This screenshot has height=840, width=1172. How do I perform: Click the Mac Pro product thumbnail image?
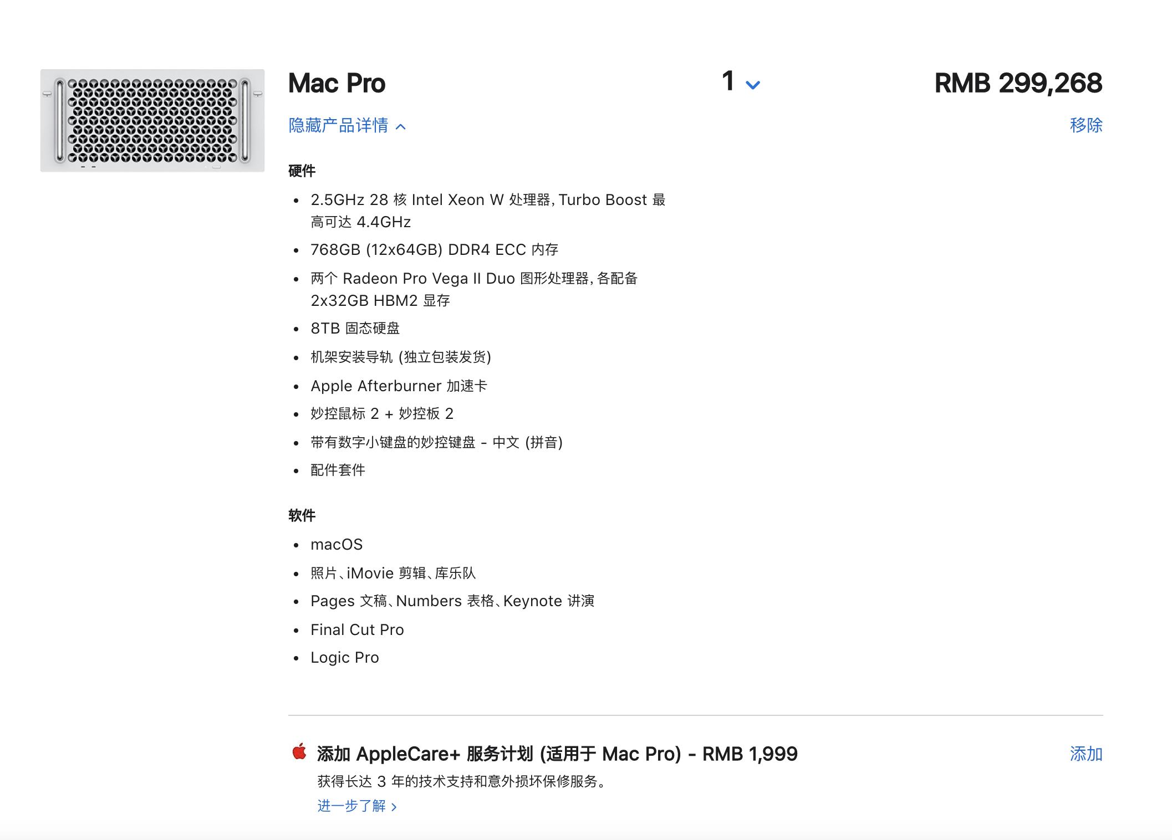pos(151,119)
